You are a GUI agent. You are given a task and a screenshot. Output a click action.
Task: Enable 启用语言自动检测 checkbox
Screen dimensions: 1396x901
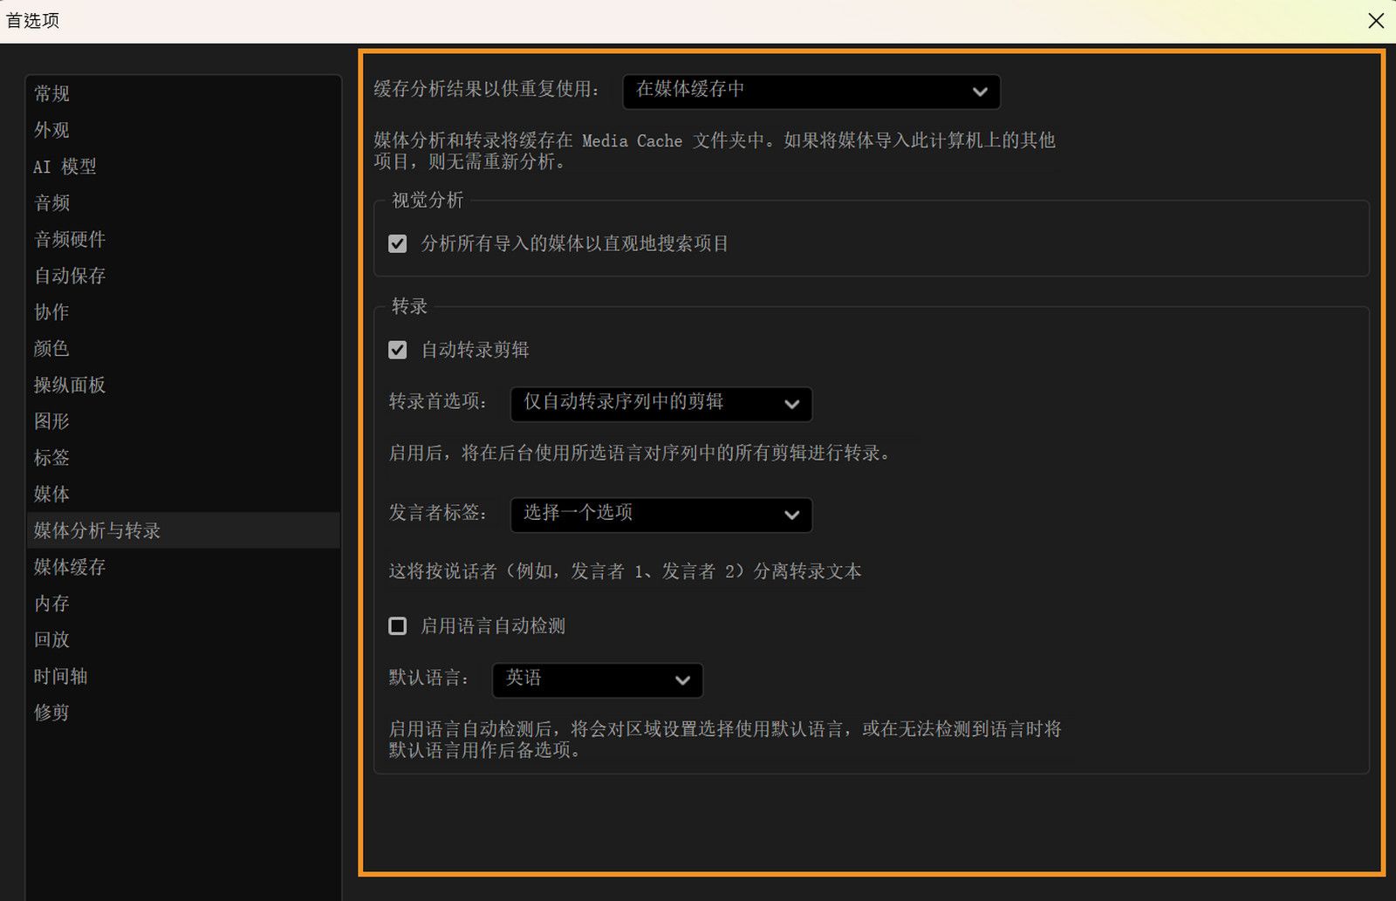point(398,625)
